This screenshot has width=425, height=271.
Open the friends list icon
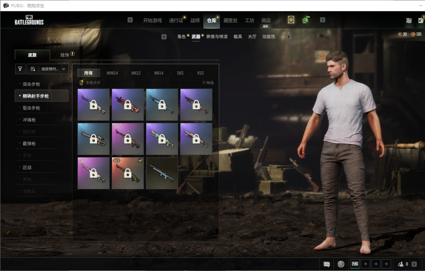401,264
